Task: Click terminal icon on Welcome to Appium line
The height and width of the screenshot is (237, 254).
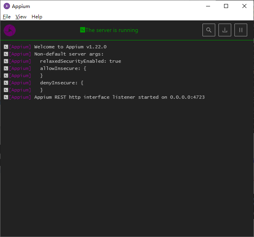Action: (x=6, y=47)
